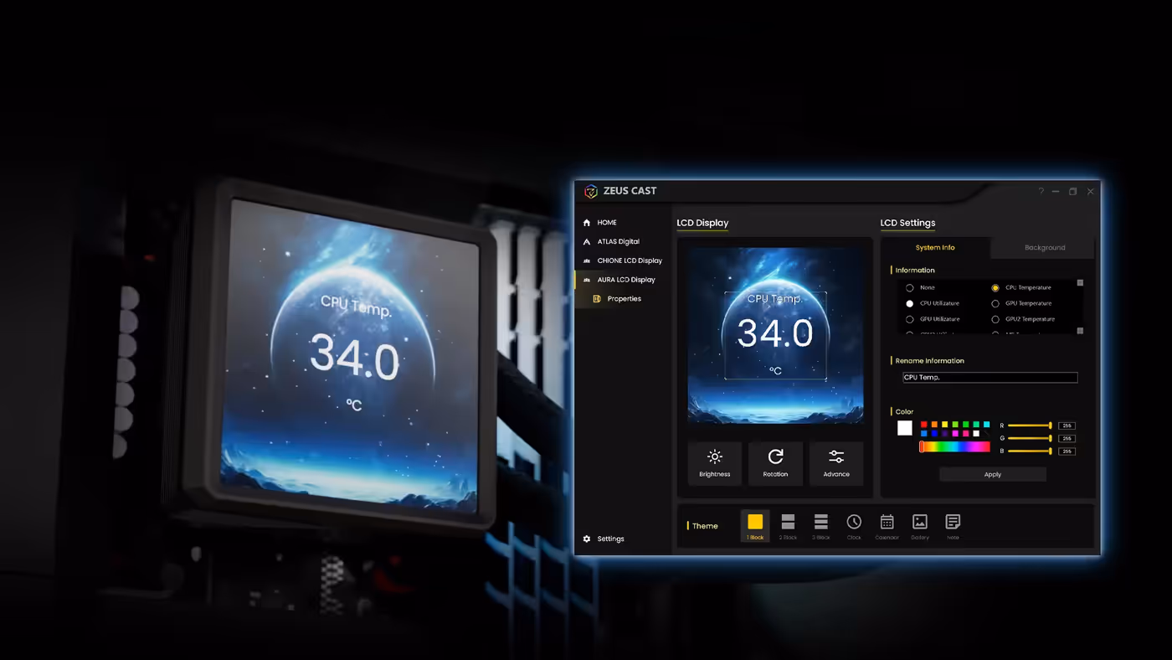Open the Brightness control
This screenshot has width=1172, height=660.
[x=715, y=463]
